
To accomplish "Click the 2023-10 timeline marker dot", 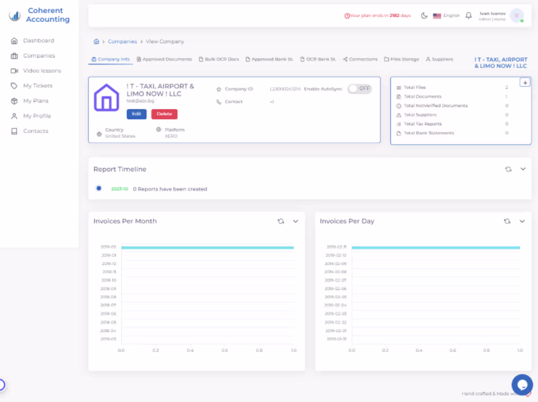I will (99, 188).
